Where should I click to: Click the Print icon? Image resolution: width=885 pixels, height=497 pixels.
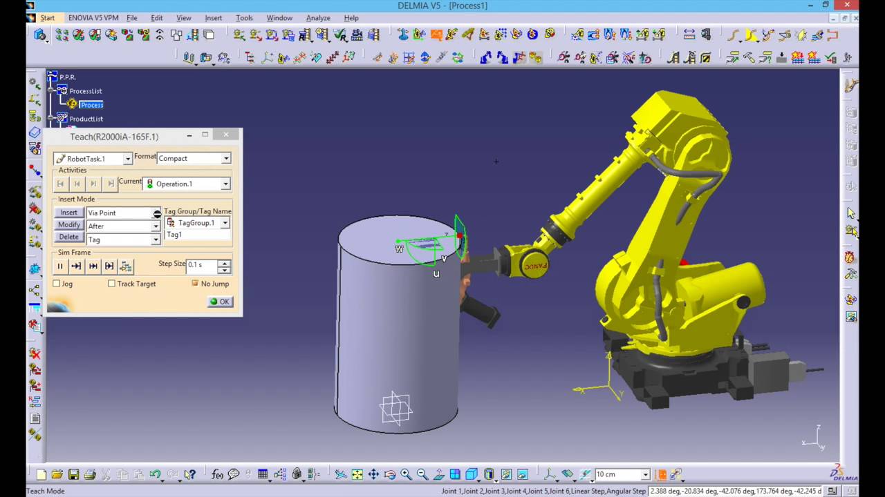point(90,474)
